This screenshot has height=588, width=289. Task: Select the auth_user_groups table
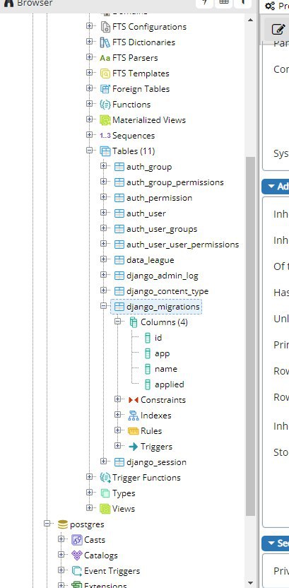point(162,229)
